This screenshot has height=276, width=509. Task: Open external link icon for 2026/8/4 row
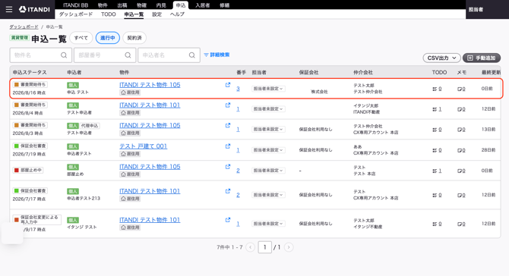[x=228, y=105]
